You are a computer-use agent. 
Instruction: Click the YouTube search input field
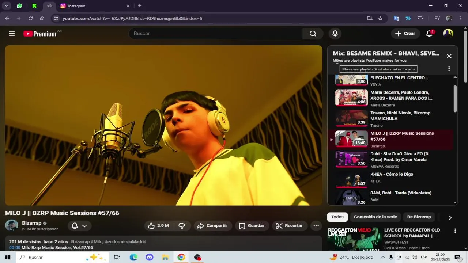click(x=216, y=34)
